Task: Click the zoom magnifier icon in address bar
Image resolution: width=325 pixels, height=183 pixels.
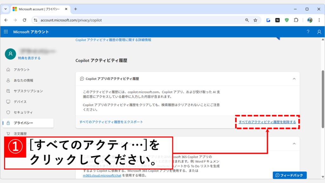Action: pyautogui.click(x=247, y=20)
